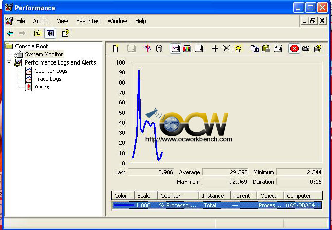Click the Color column header

123,196
